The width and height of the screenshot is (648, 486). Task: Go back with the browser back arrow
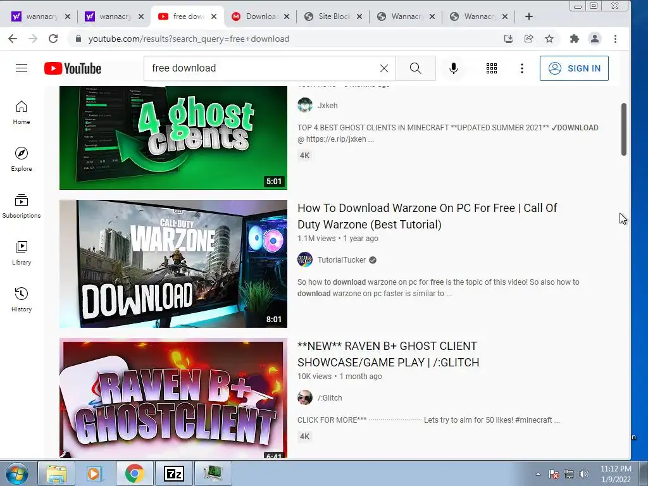click(x=13, y=39)
